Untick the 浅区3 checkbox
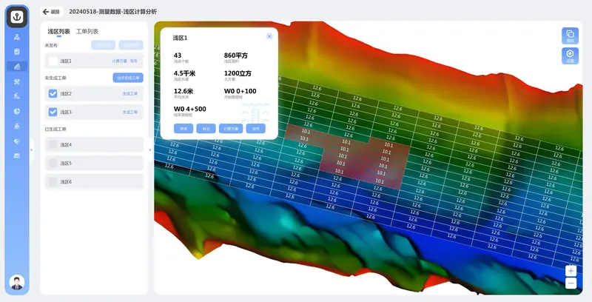 pos(53,112)
